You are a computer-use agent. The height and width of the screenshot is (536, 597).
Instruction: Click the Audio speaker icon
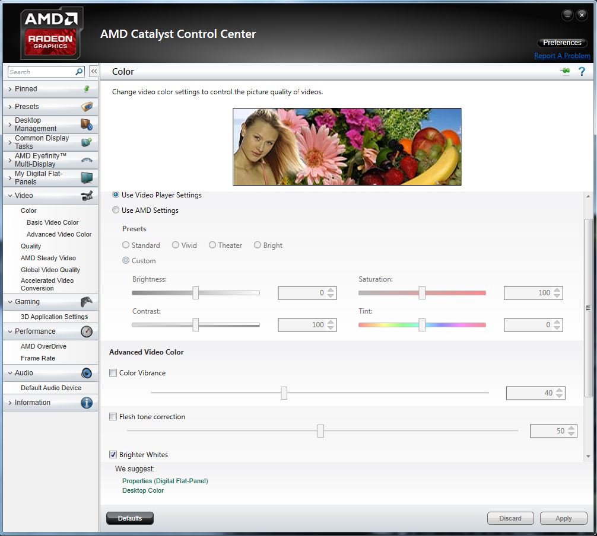[x=87, y=373]
